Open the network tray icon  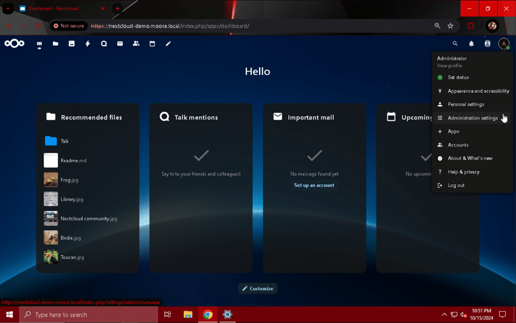(x=454, y=315)
